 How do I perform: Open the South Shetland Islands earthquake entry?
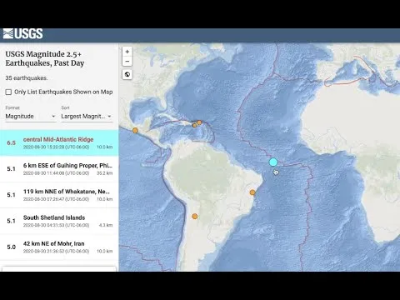click(x=59, y=221)
